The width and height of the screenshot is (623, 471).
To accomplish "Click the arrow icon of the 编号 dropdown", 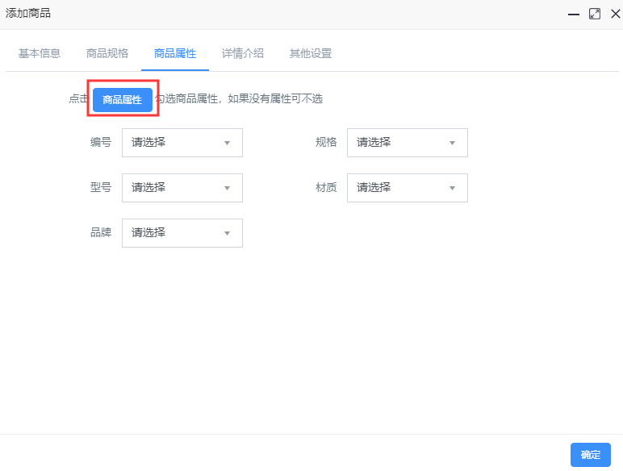I will [x=227, y=143].
